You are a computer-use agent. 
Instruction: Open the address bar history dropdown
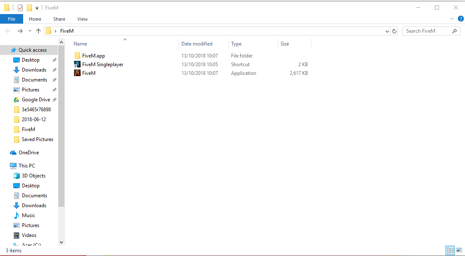[387, 31]
